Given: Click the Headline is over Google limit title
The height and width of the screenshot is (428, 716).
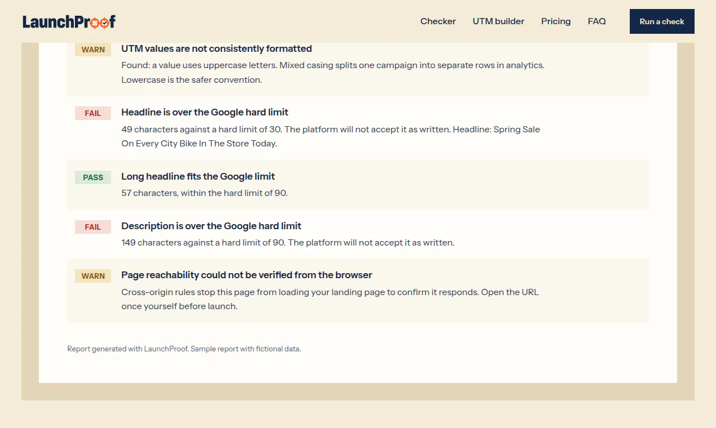Looking at the screenshot, I should click(205, 112).
